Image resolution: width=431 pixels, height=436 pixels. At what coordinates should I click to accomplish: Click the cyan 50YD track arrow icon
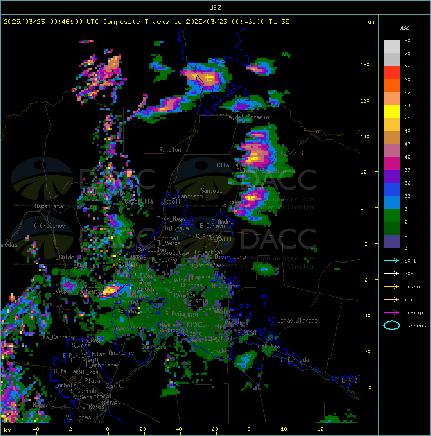[x=392, y=261]
